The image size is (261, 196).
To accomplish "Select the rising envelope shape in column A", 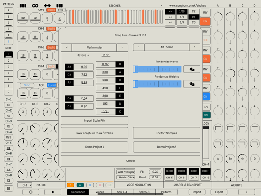I will pos(218,128).
